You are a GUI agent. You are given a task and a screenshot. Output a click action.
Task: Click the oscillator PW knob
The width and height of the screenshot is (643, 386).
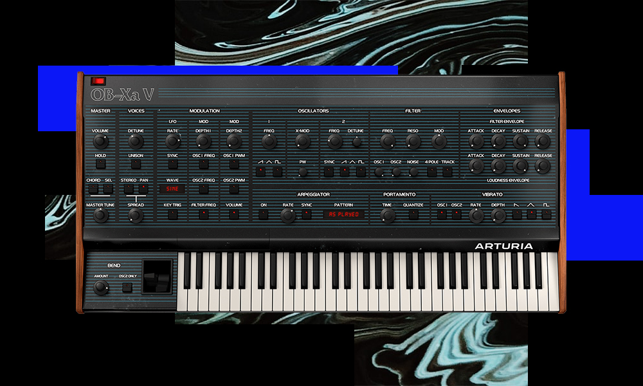click(x=303, y=172)
